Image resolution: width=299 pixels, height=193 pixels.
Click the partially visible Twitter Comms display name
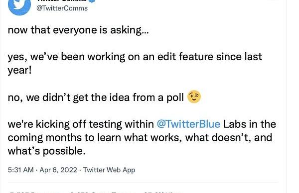[x=62, y=1]
